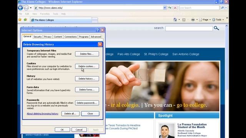Screen dimensions: 246x138
Task: Click the page scrollbar up arrow
Action: tap(226, 26)
